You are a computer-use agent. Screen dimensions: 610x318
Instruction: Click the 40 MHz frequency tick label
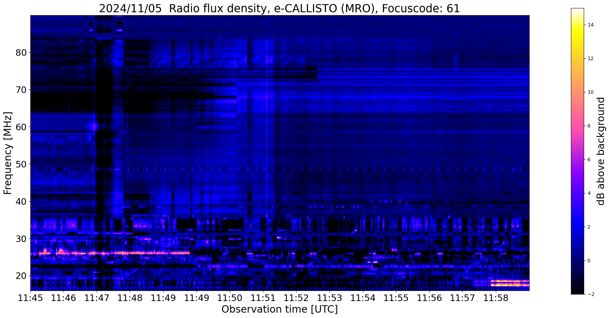[21, 201]
